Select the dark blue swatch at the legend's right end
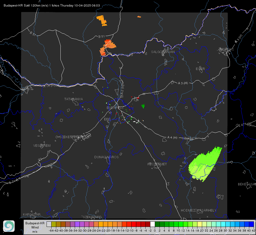The image size is (256, 235). tap(252, 224)
